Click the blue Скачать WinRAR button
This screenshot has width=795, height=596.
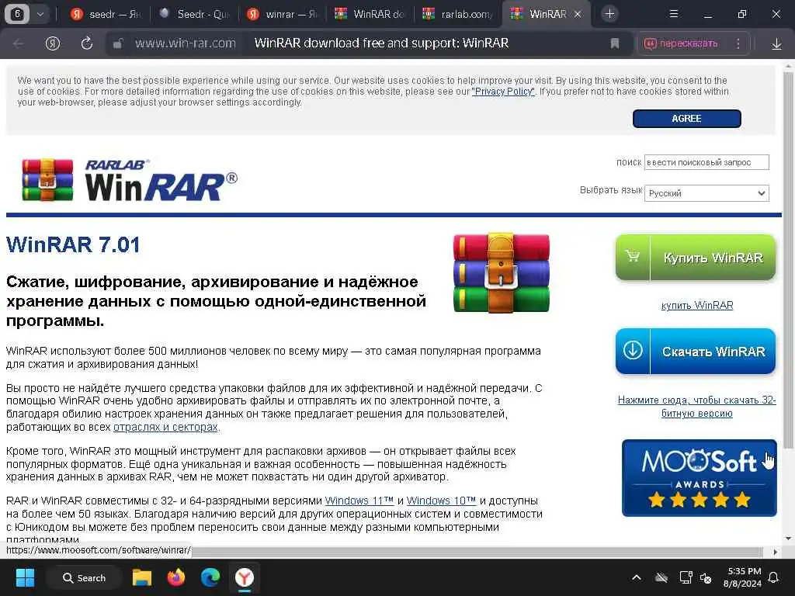click(695, 352)
